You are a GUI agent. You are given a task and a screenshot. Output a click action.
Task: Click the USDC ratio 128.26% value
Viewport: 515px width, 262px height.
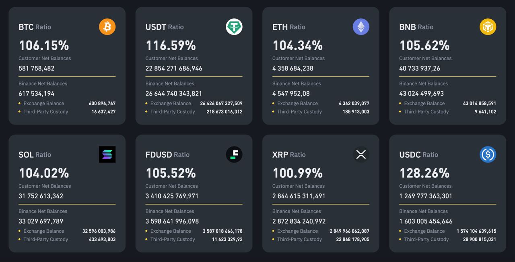pyautogui.click(x=424, y=173)
